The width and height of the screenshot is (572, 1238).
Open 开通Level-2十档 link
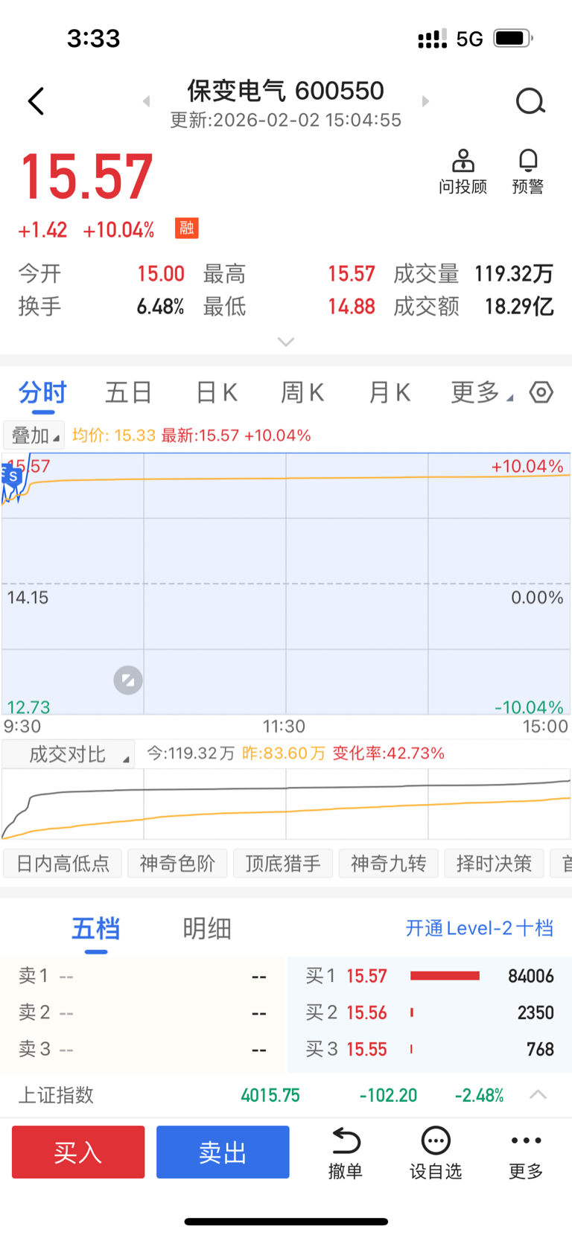pos(480,928)
